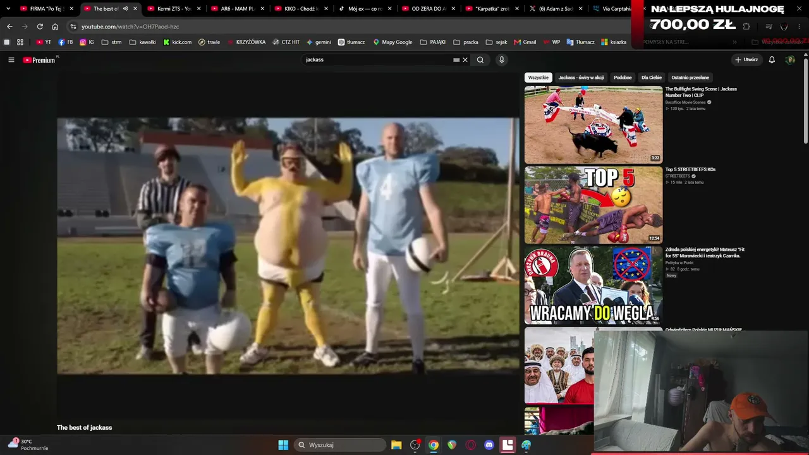Open the PAJĄKI bookmarks folder
The height and width of the screenshot is (455, 809).
coord(433,42)
